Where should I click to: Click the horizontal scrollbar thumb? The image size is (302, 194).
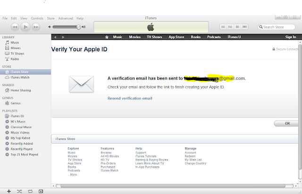(173, 186)
